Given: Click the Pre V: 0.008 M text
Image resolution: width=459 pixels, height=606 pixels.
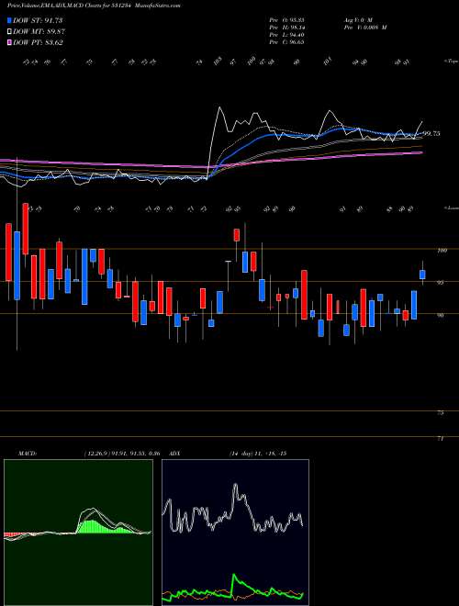Looking at the screenshot, I should coord(364,28).
